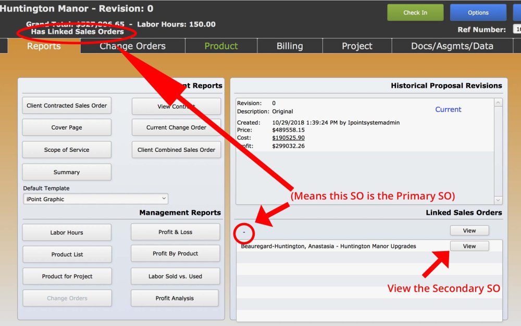521x326 pixels.
Task: Click the Has Linked Sales Orders text
Action: [78, 32]
